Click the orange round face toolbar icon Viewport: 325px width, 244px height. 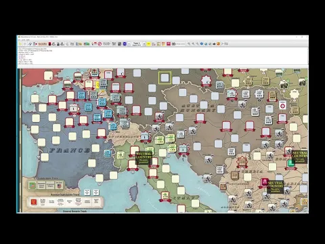click(218, 44)
